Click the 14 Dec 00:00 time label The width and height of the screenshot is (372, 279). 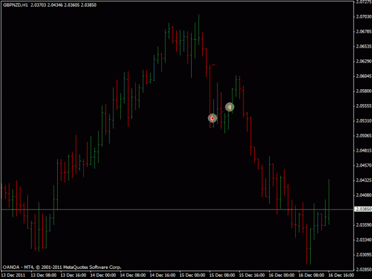pos(103,275)
